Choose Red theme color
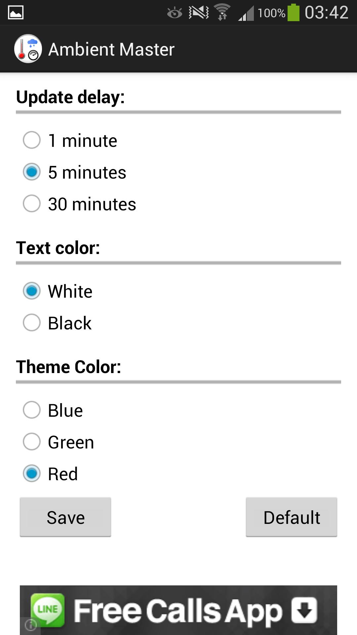Image resolution: width=357 pixels, height=635 pixels. tap(32, 474)
